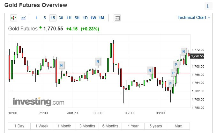Open the info icon beside overview title
Screen dimensions: 217x137
click(208, 6)
